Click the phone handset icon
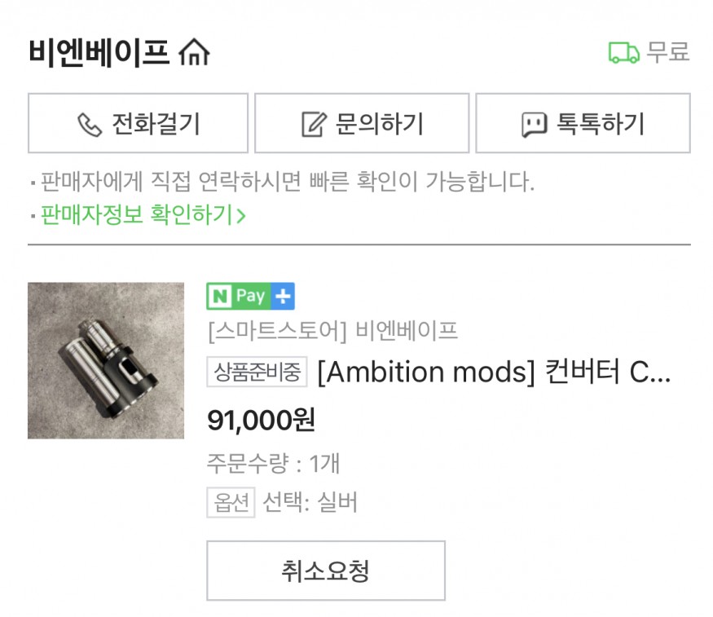 point(89,124)
